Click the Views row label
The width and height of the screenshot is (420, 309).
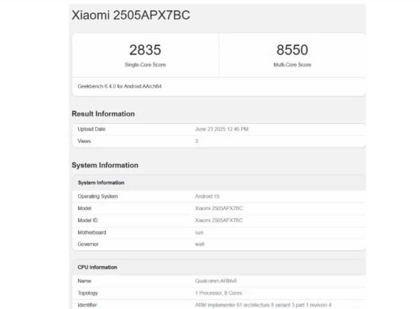(x=84, y=141)
